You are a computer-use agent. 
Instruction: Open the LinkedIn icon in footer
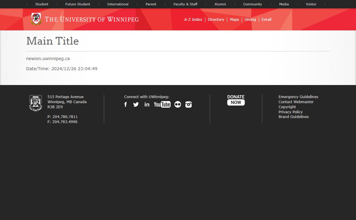click(147, 104)
